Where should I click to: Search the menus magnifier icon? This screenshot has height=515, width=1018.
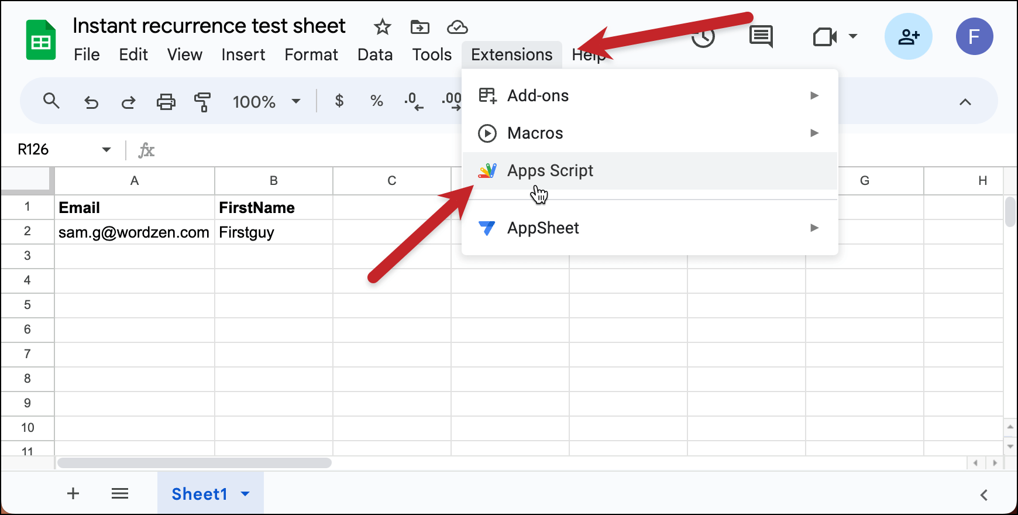click(x=51, y=101)
